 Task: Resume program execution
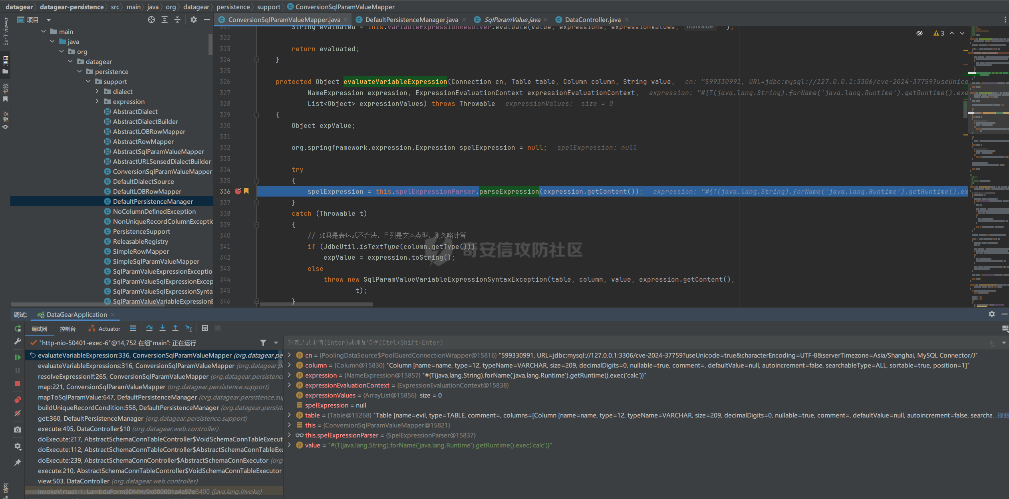tap(18, 357)
